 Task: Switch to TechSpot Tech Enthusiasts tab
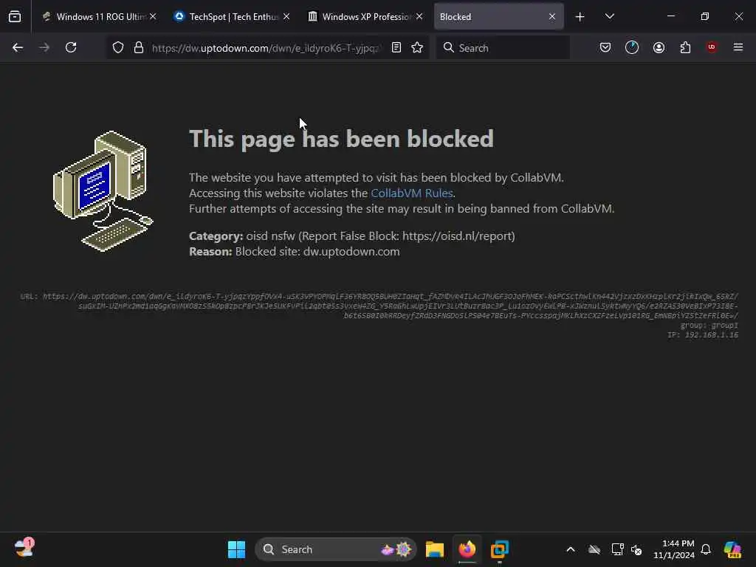pos(231,16)
